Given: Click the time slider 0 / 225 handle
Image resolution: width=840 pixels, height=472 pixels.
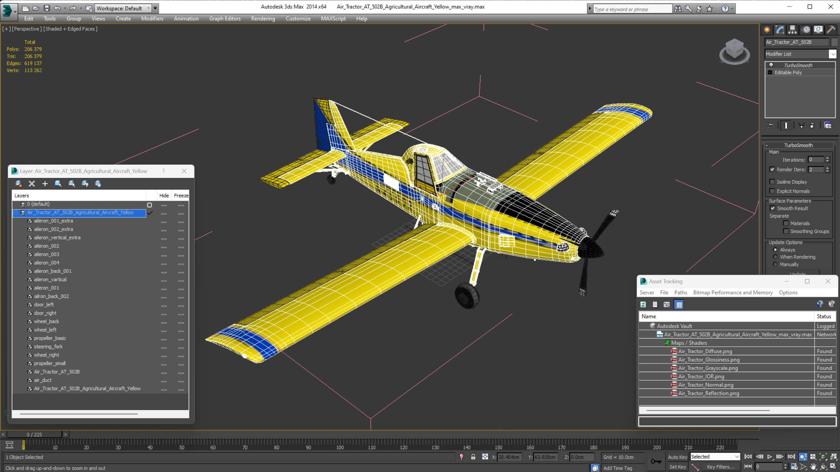Looking at the screenshot, I should [x=34, y=435].
